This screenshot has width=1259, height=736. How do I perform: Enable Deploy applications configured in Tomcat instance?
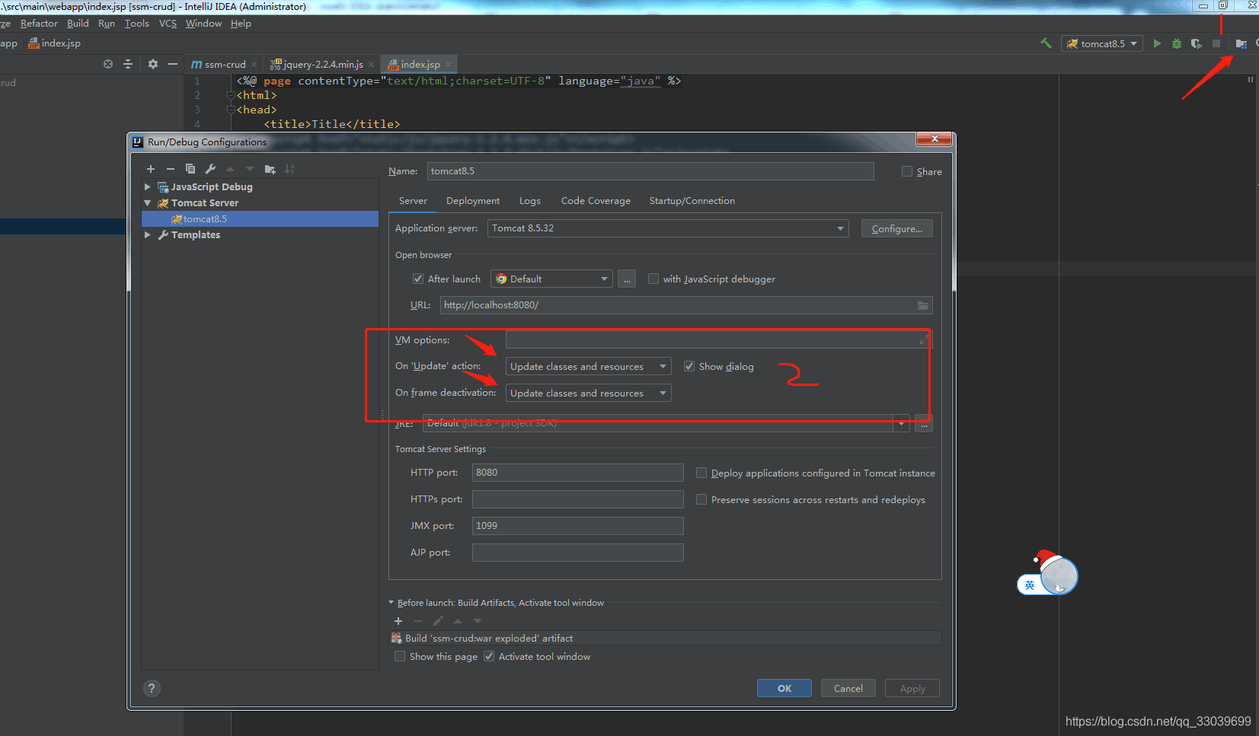click(x=701, y=473)
